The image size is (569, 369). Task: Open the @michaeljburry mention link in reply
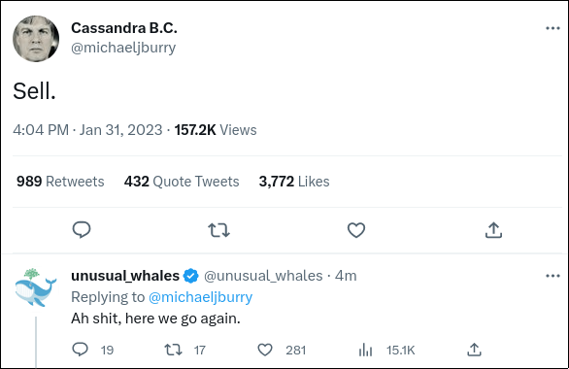(200, 297)
